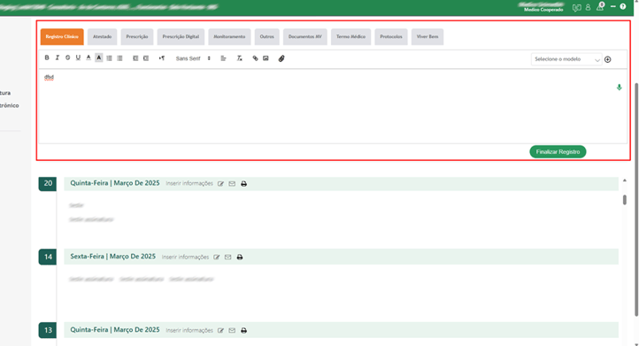This screenshot has width=639, height=346.
Task: Open the Prescrição Digital tab
Action: coord(181,36)
